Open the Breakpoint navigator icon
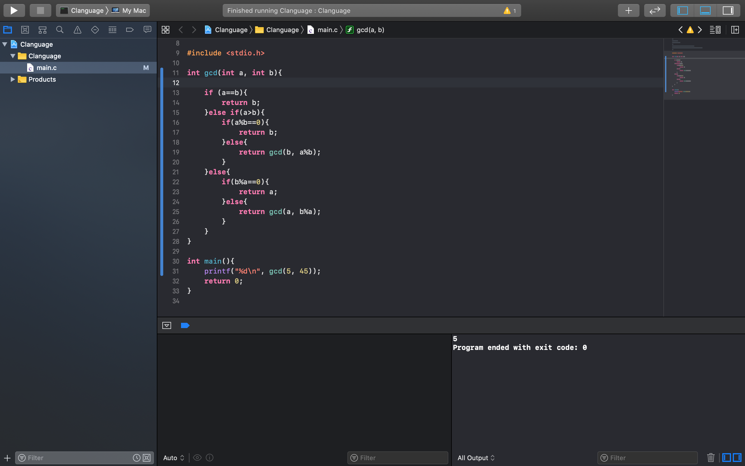Screen dimensions: 745x466 pos(130,30)
